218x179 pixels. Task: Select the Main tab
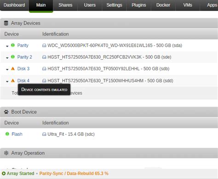[x=41, y=5]
